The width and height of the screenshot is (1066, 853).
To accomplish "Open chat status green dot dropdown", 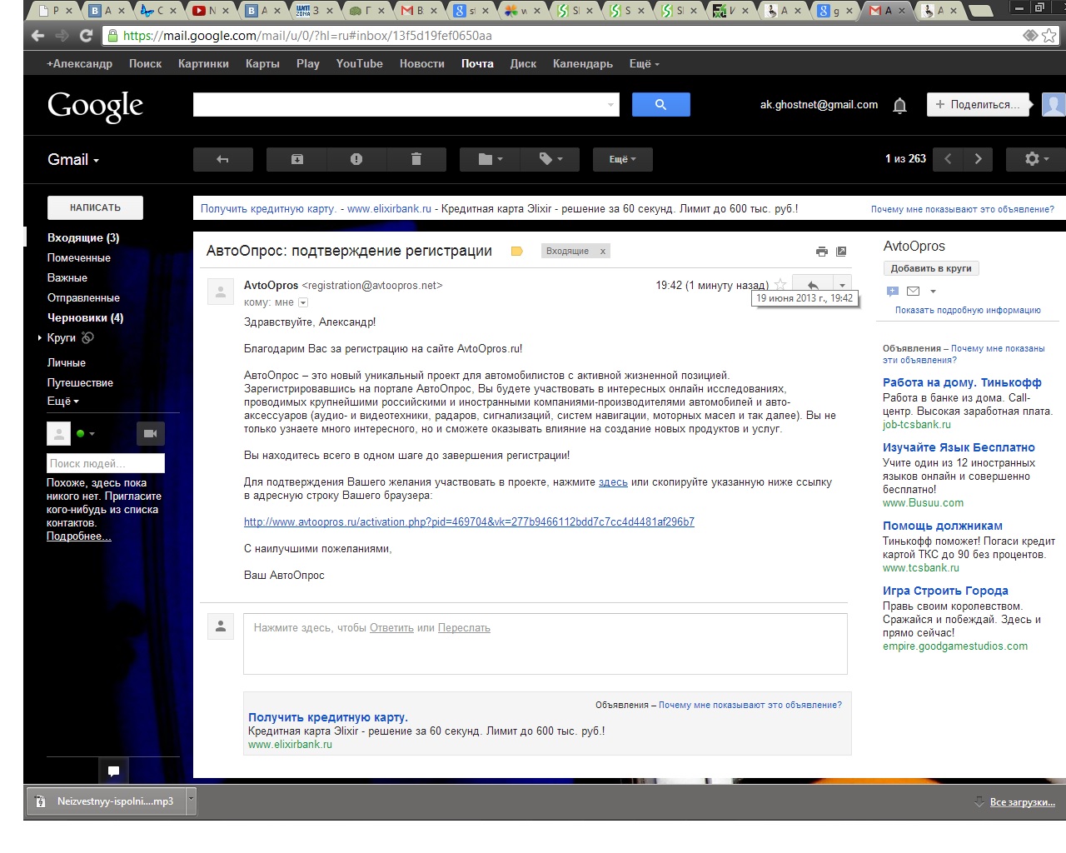I will [86, 433].
